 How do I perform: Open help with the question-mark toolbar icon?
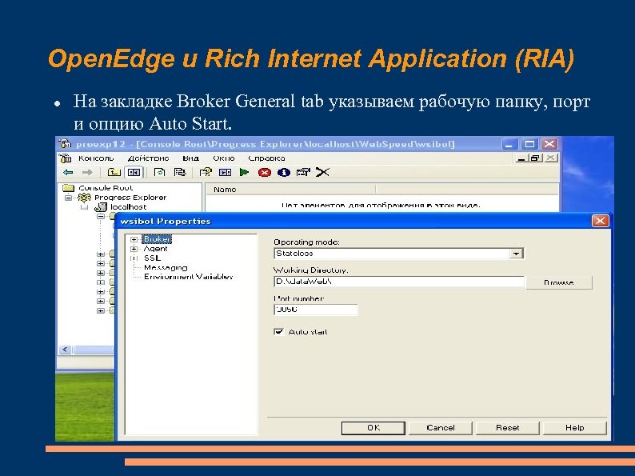point(206,172)
